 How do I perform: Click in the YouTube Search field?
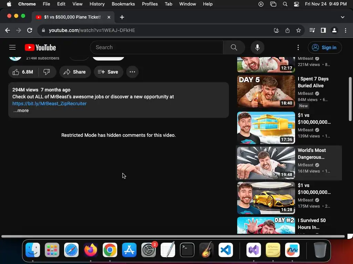[157, 47]
